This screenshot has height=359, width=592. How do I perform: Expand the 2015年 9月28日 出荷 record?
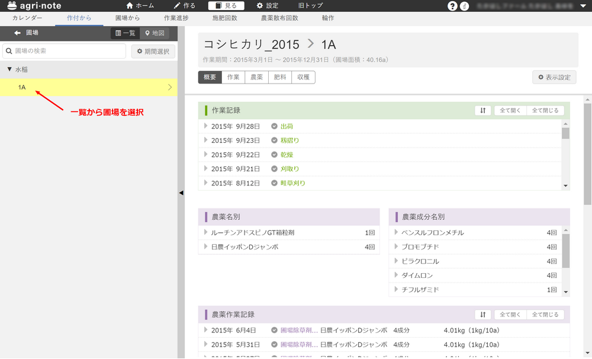click(x=206, y=126)
